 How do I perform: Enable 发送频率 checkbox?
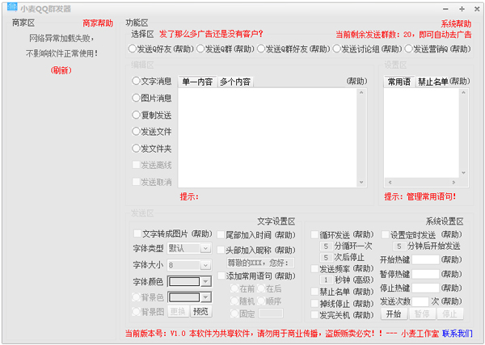click(314, 268)
